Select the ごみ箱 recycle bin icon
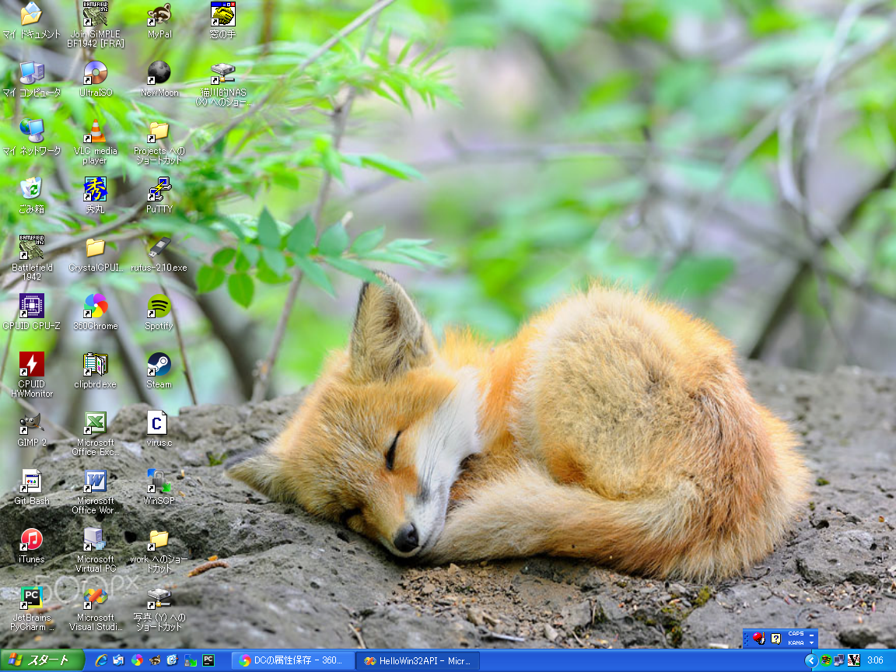This screenshot has width=896, height=672. 31,195
